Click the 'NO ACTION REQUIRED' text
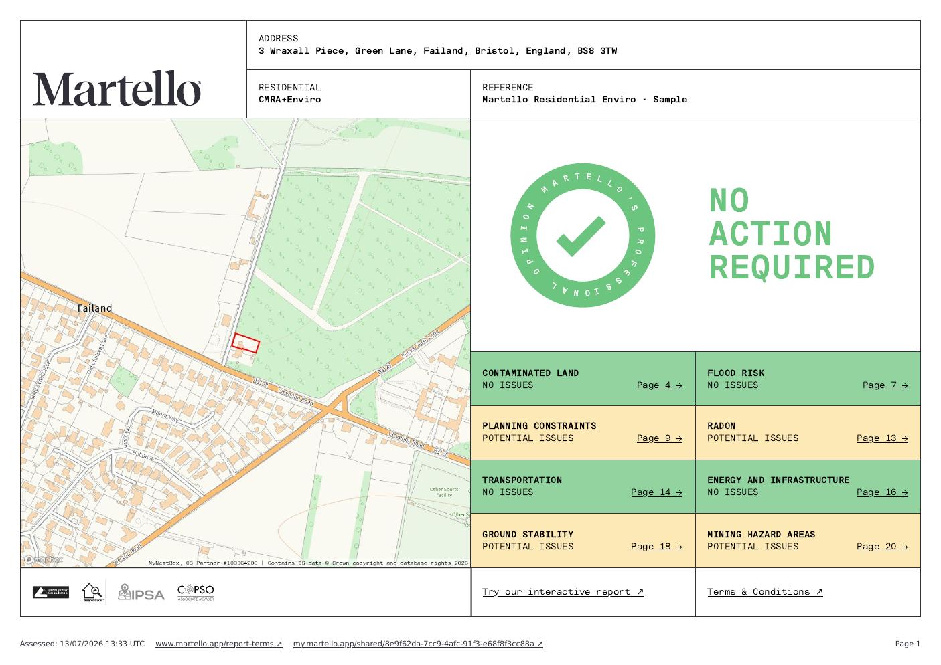 [792, 234]
